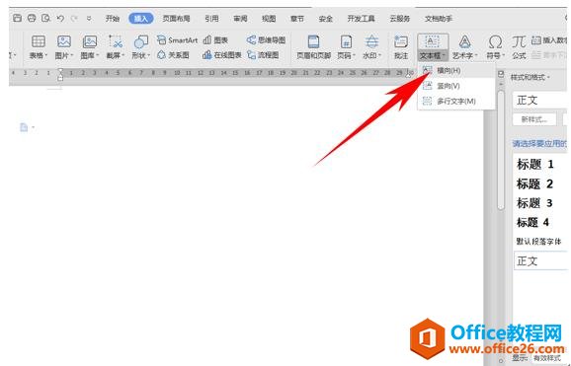
Task: Click the panel icon above the scrollbar
Action: pos(501,75)
